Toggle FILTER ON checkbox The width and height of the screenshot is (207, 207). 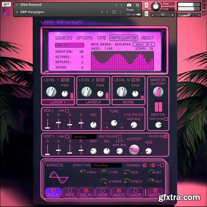(165, 137)
